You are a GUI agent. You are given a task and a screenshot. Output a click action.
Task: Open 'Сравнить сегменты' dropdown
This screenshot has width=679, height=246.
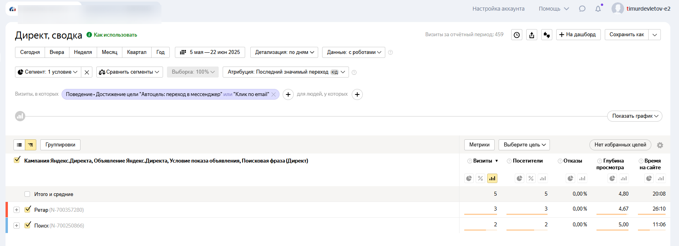point(129,72)
